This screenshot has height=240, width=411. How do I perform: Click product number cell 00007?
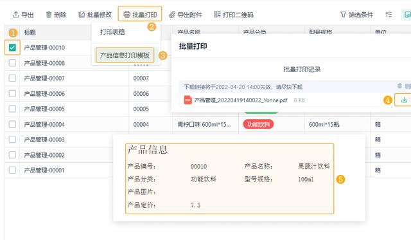141,78
